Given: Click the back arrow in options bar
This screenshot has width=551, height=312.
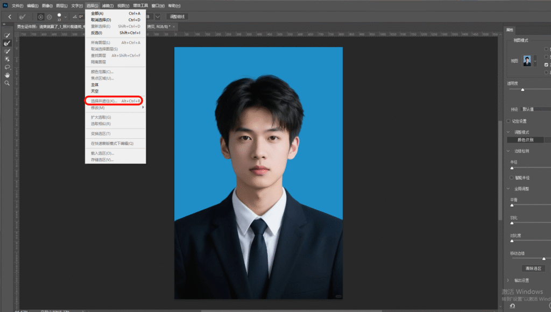Looking at the screenshot, I should point(10,17).
